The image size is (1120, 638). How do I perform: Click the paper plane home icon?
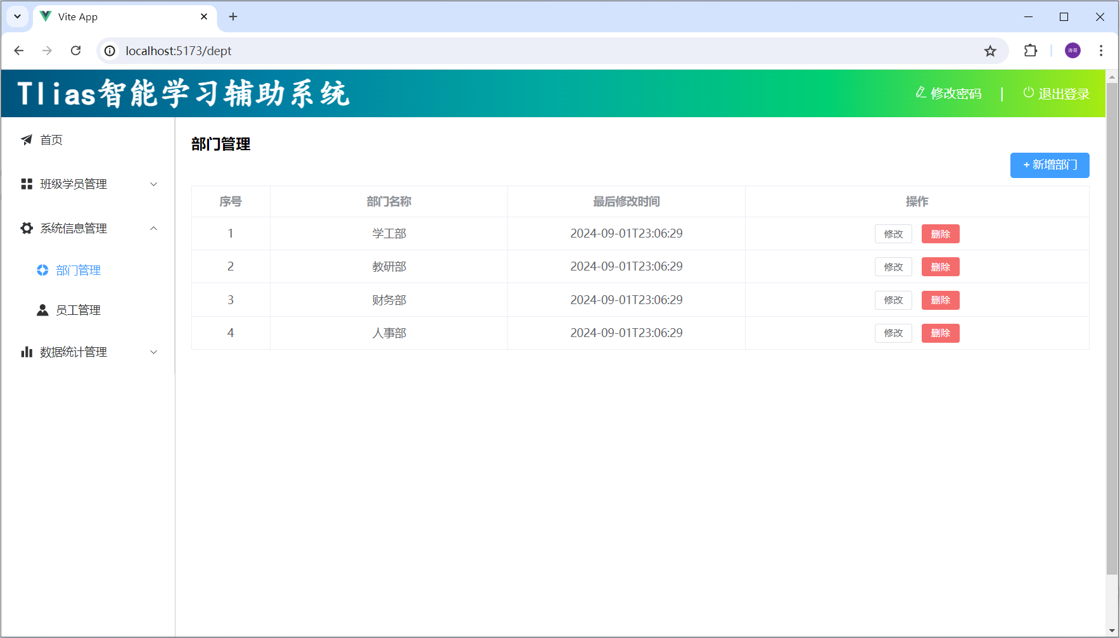[27, 140]
